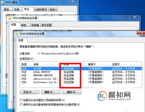
Task: Click folder icon in middle window title bar
Action: tap(10, 18)
